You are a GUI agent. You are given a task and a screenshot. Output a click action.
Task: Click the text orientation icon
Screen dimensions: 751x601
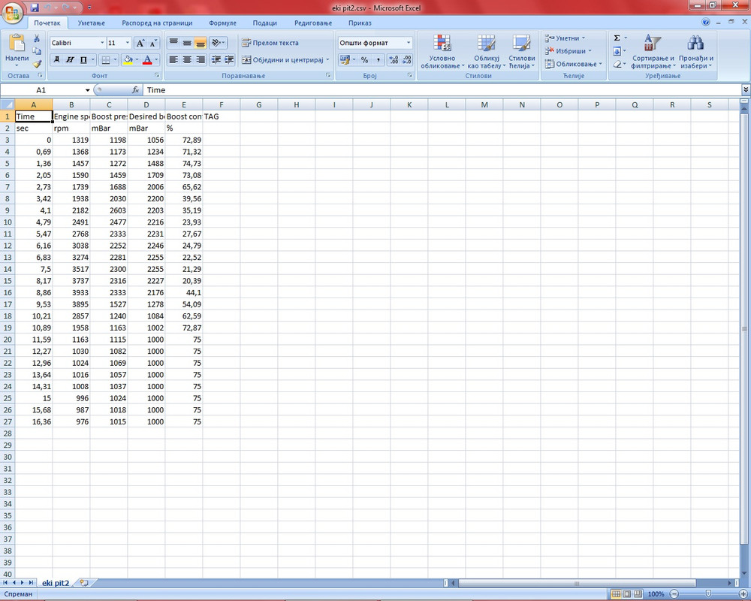pos(216,43)
